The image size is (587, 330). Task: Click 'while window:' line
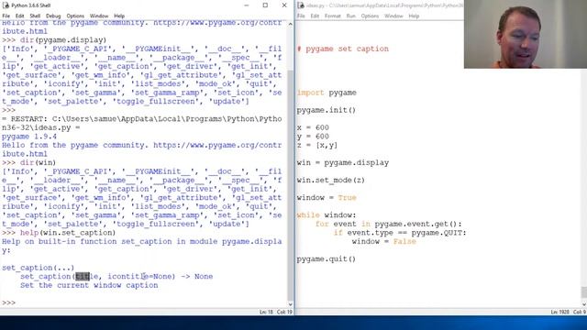click(327, 215)
